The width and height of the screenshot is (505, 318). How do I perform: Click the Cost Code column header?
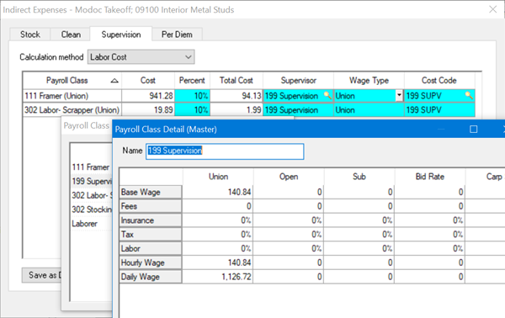[439, 81]
